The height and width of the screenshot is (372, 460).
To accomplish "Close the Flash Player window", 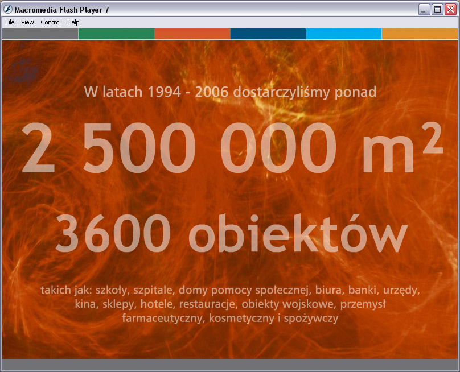I will tap(450, 10).
